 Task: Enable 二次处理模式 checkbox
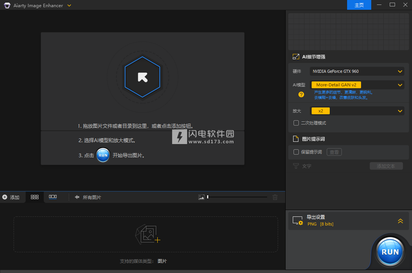tap(296, 123)
